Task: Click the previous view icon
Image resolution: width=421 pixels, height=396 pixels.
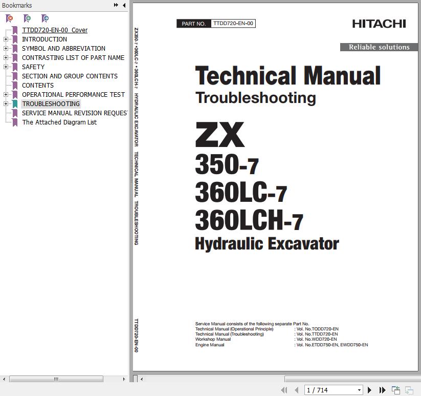Action: [x=395, y=390]
